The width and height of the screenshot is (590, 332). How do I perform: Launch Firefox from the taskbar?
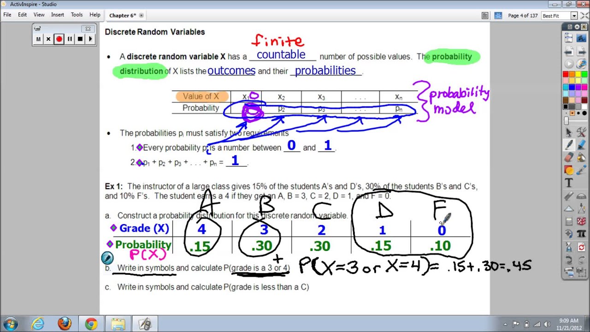coord(65,324)
